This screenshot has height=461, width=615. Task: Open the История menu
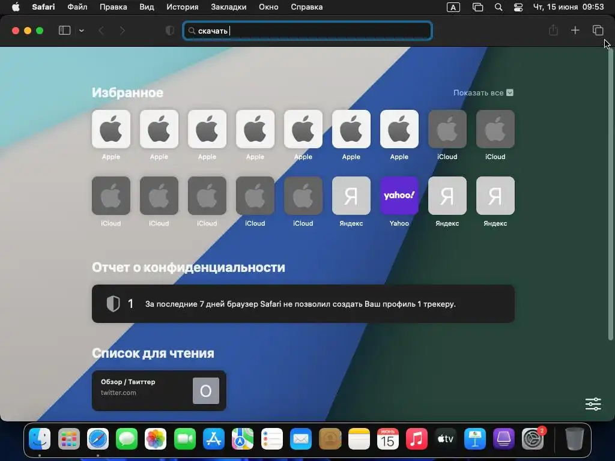coord(183,7)
